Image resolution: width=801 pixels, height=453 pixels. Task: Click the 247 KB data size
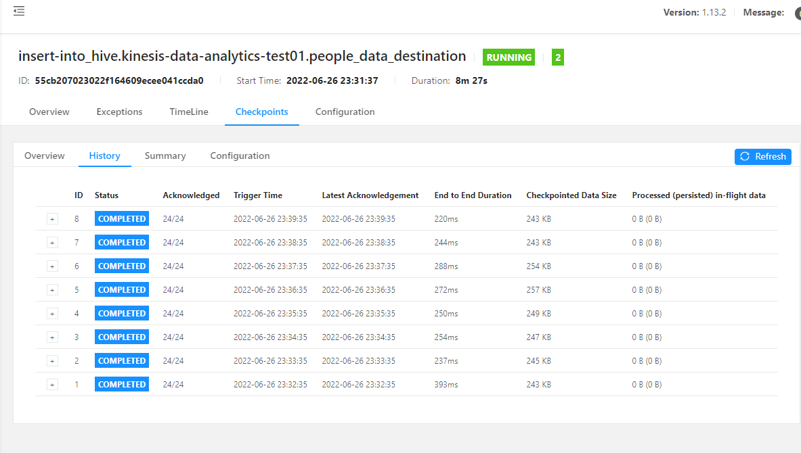coord(538,337)
